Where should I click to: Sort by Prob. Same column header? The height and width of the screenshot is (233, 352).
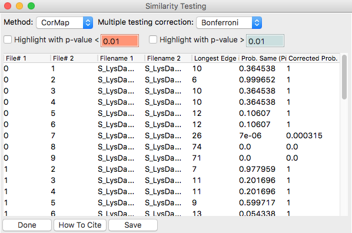(x=263, y=58)
